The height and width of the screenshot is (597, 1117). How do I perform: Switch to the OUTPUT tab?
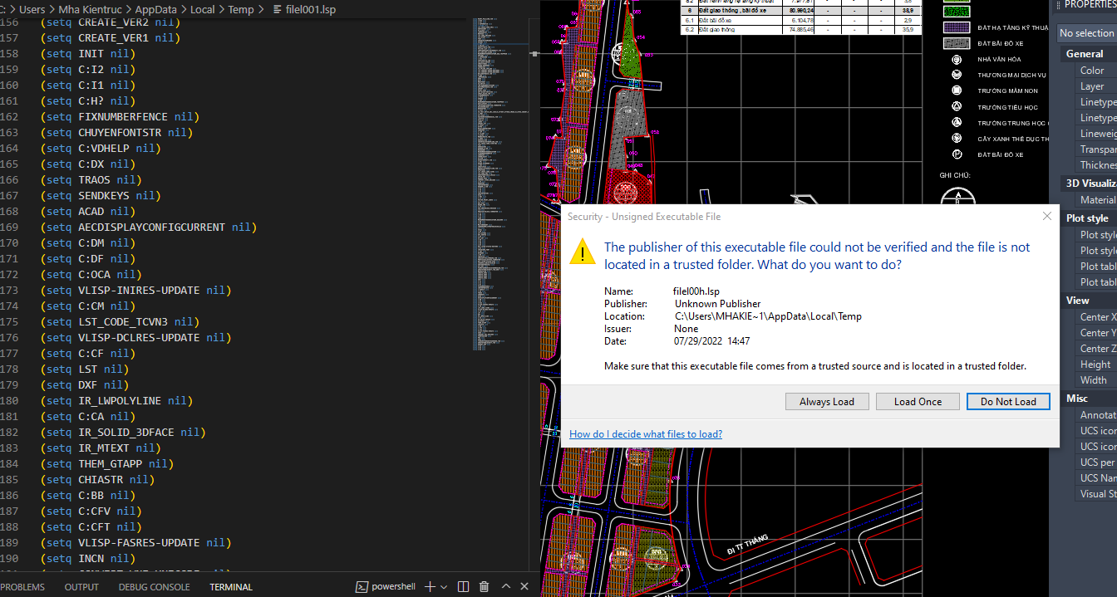click(x=81, y=587)
